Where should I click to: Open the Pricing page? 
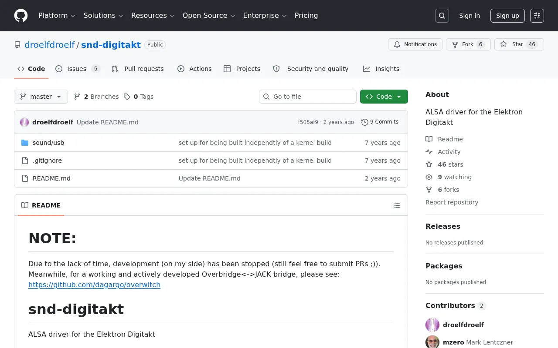(x=306, y=16)
